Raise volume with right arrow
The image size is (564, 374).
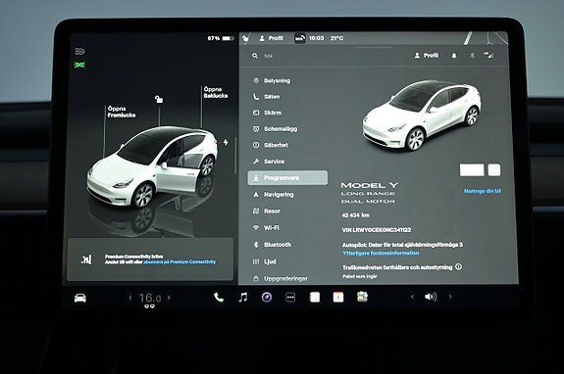point(450,297)
